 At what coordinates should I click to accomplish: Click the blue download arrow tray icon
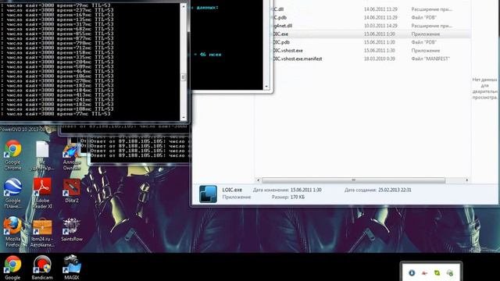(x=412, y=272)
